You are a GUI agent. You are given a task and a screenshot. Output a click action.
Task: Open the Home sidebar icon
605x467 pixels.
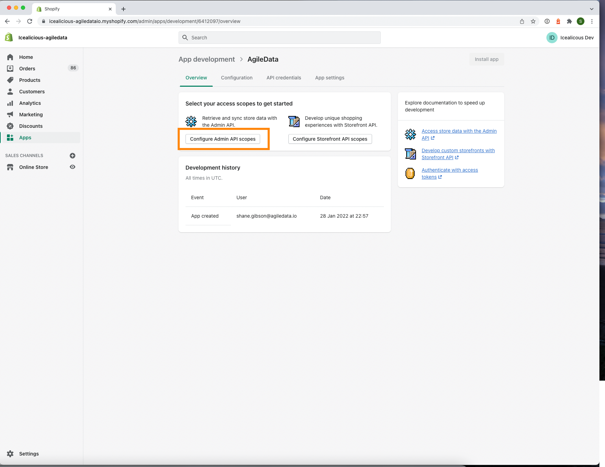point(10,57)
